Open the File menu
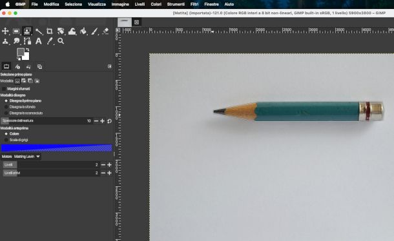394x241 pixels. tap(35, 5)
